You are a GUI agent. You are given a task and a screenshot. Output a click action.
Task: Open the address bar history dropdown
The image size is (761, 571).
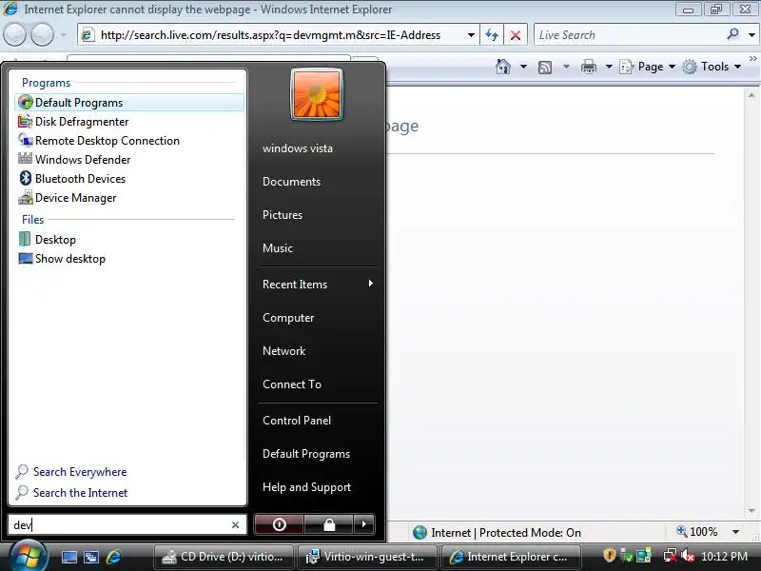click(x=471, y=35)
